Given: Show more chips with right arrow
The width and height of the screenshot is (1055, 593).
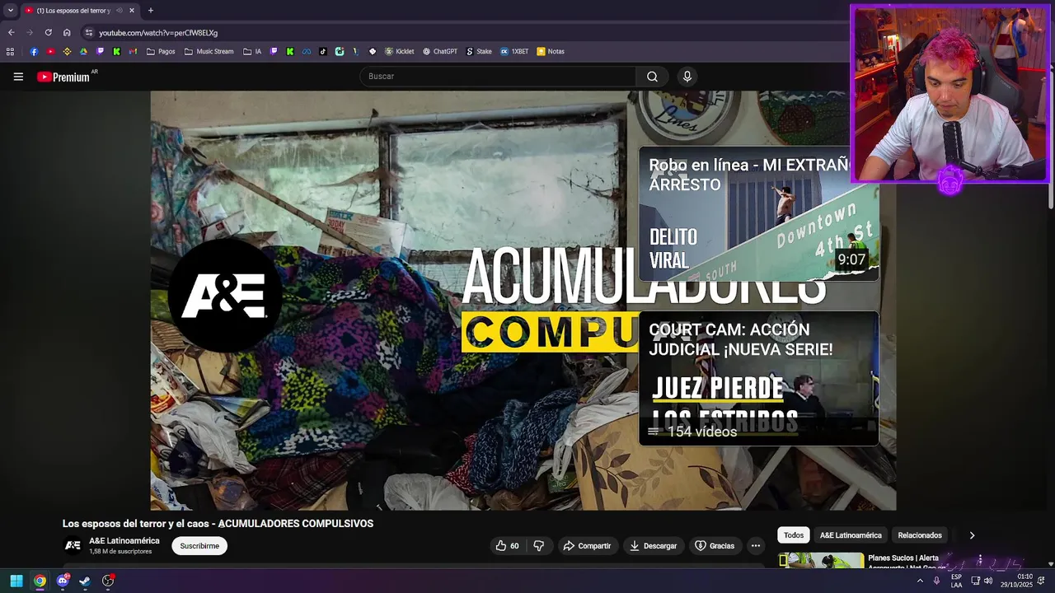Looking at the screenshot, I should tap(972, 535).
